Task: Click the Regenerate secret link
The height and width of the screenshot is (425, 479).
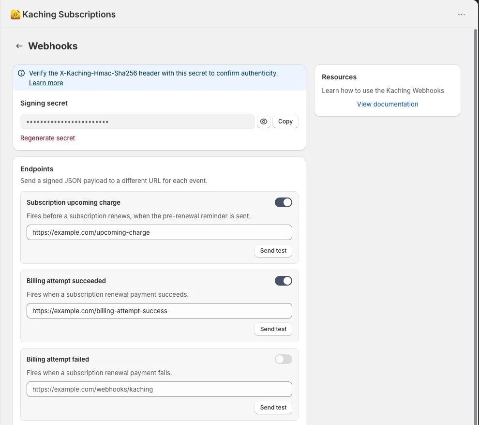Action: [47, 138]
